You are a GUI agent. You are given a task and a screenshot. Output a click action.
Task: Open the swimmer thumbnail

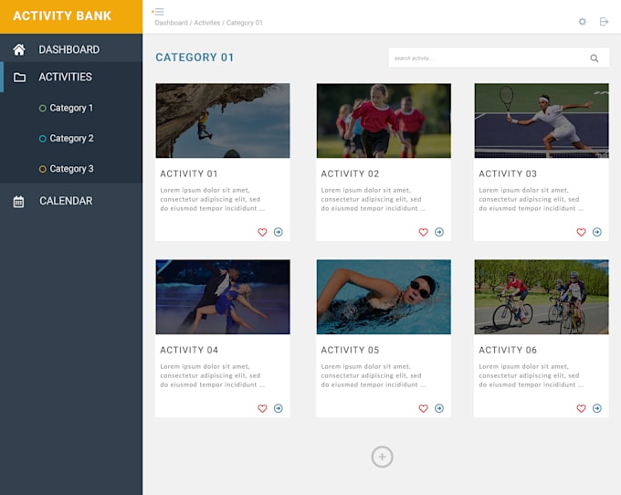384,297
